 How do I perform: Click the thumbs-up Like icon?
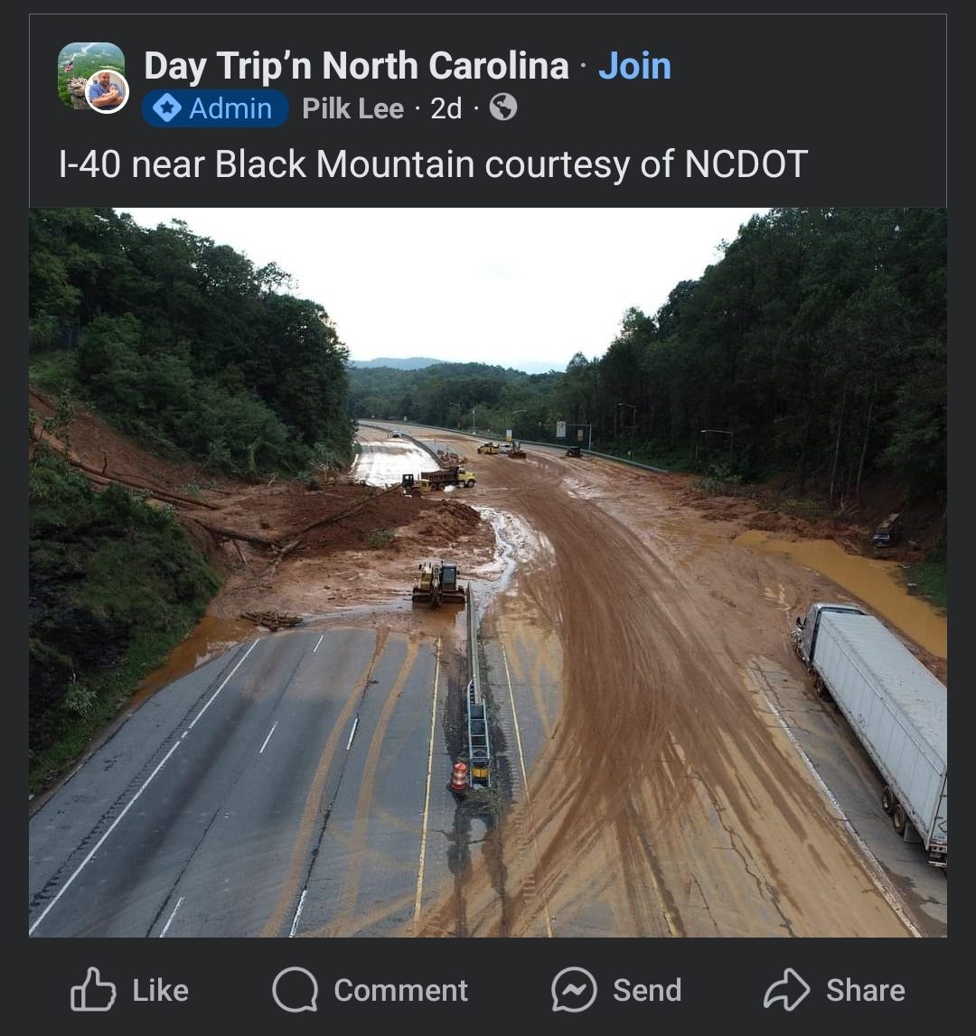93,990
